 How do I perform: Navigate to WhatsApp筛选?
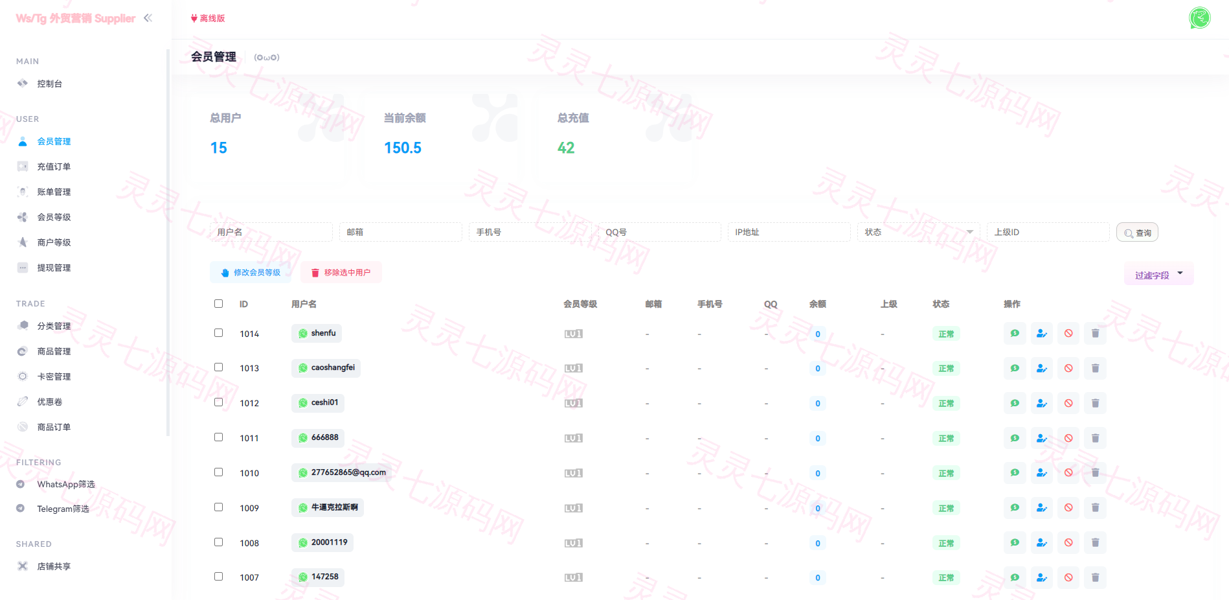coord(65,484)
